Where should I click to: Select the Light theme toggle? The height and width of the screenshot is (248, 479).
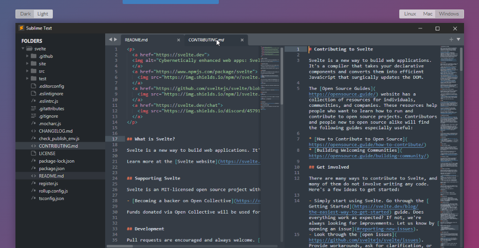pos(43,14)
